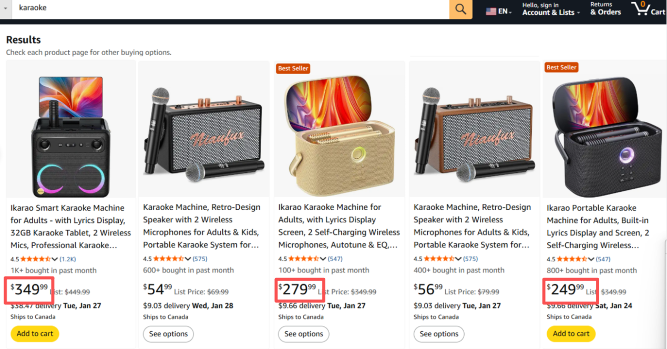Click the Best Seller badge on beige Ikarao machine
Viewport: 667px width, 349px height.
[293, 68]
